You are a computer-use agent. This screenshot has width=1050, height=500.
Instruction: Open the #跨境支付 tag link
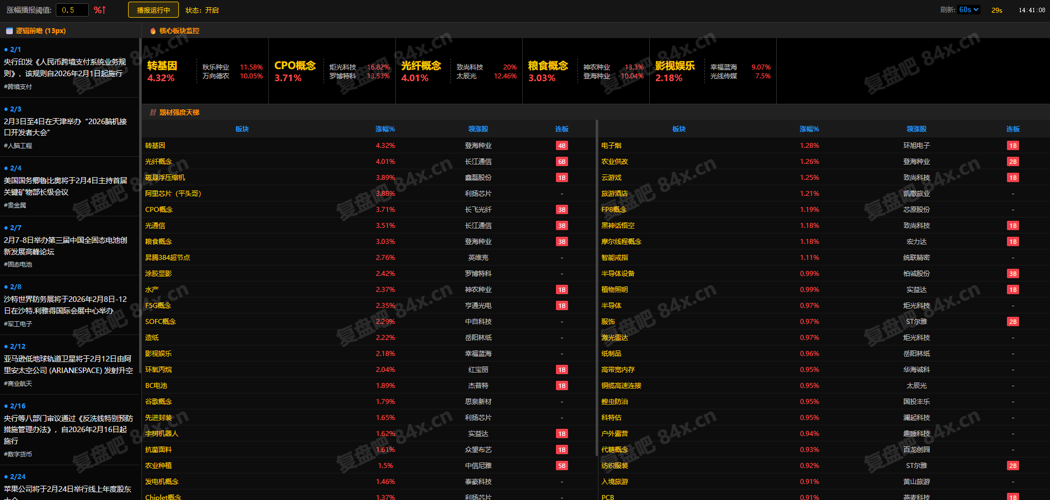[18, 87]
